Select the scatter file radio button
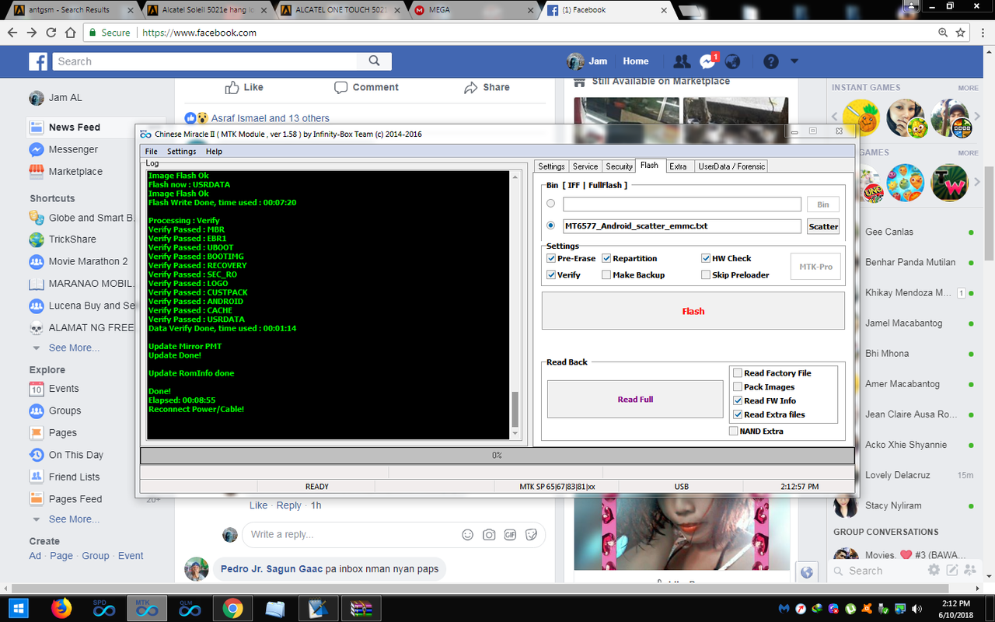995x622 pixels. tap(551, 226)
